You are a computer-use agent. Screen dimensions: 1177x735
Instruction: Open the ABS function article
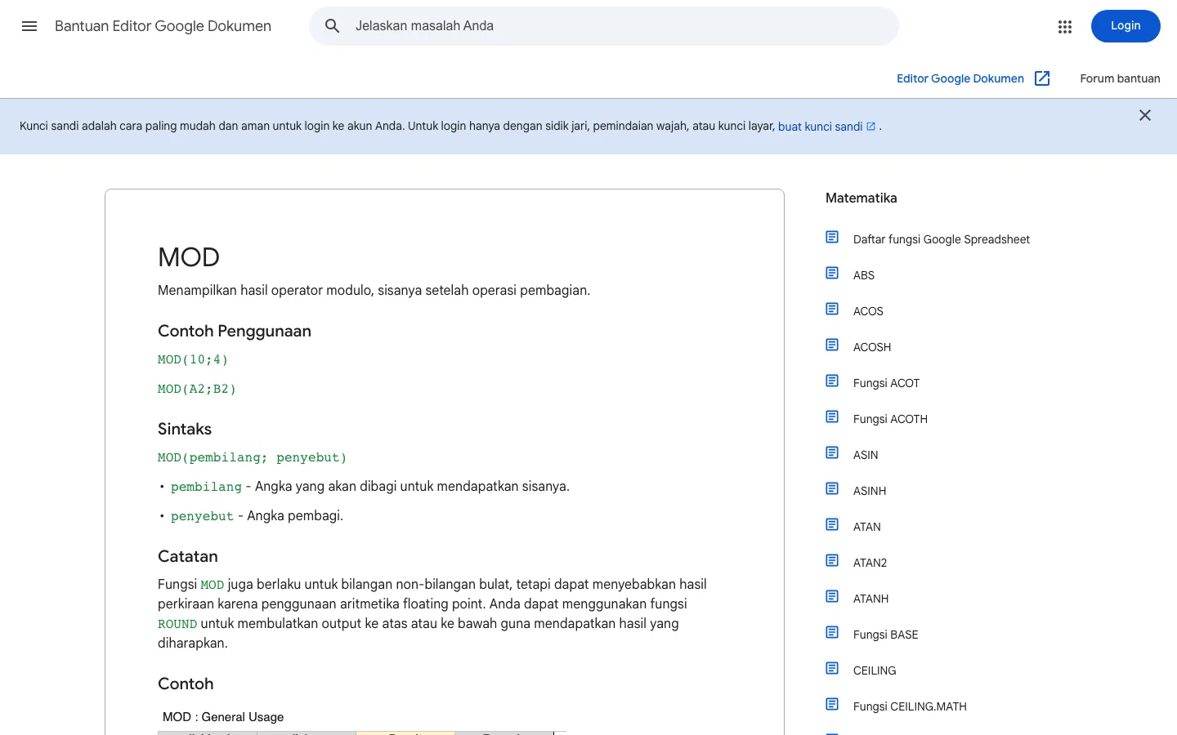tap(864, 275)
